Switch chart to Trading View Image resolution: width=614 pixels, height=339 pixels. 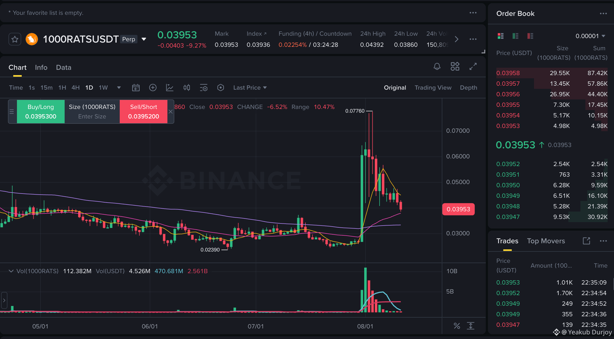(x=433, y=88)
